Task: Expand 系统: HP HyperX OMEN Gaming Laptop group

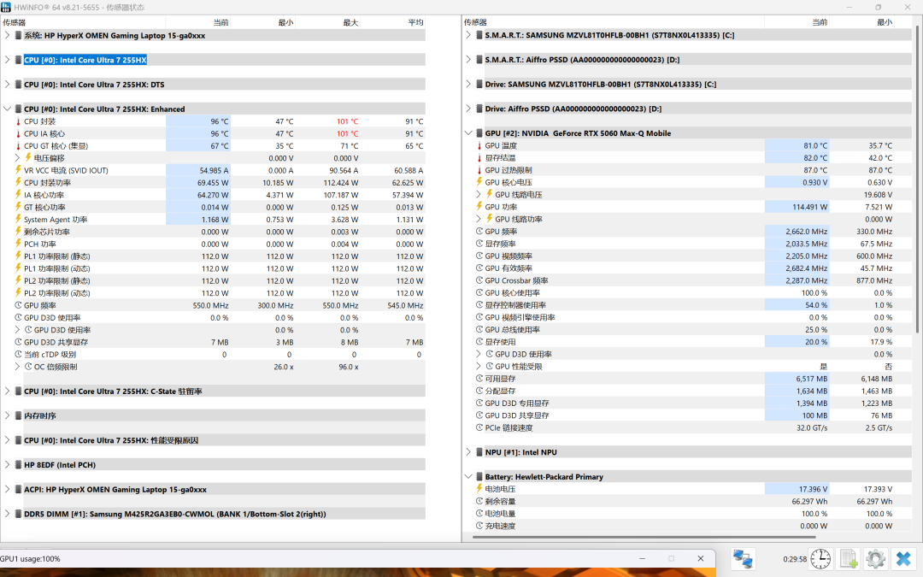Action: (x=7, y=35)
